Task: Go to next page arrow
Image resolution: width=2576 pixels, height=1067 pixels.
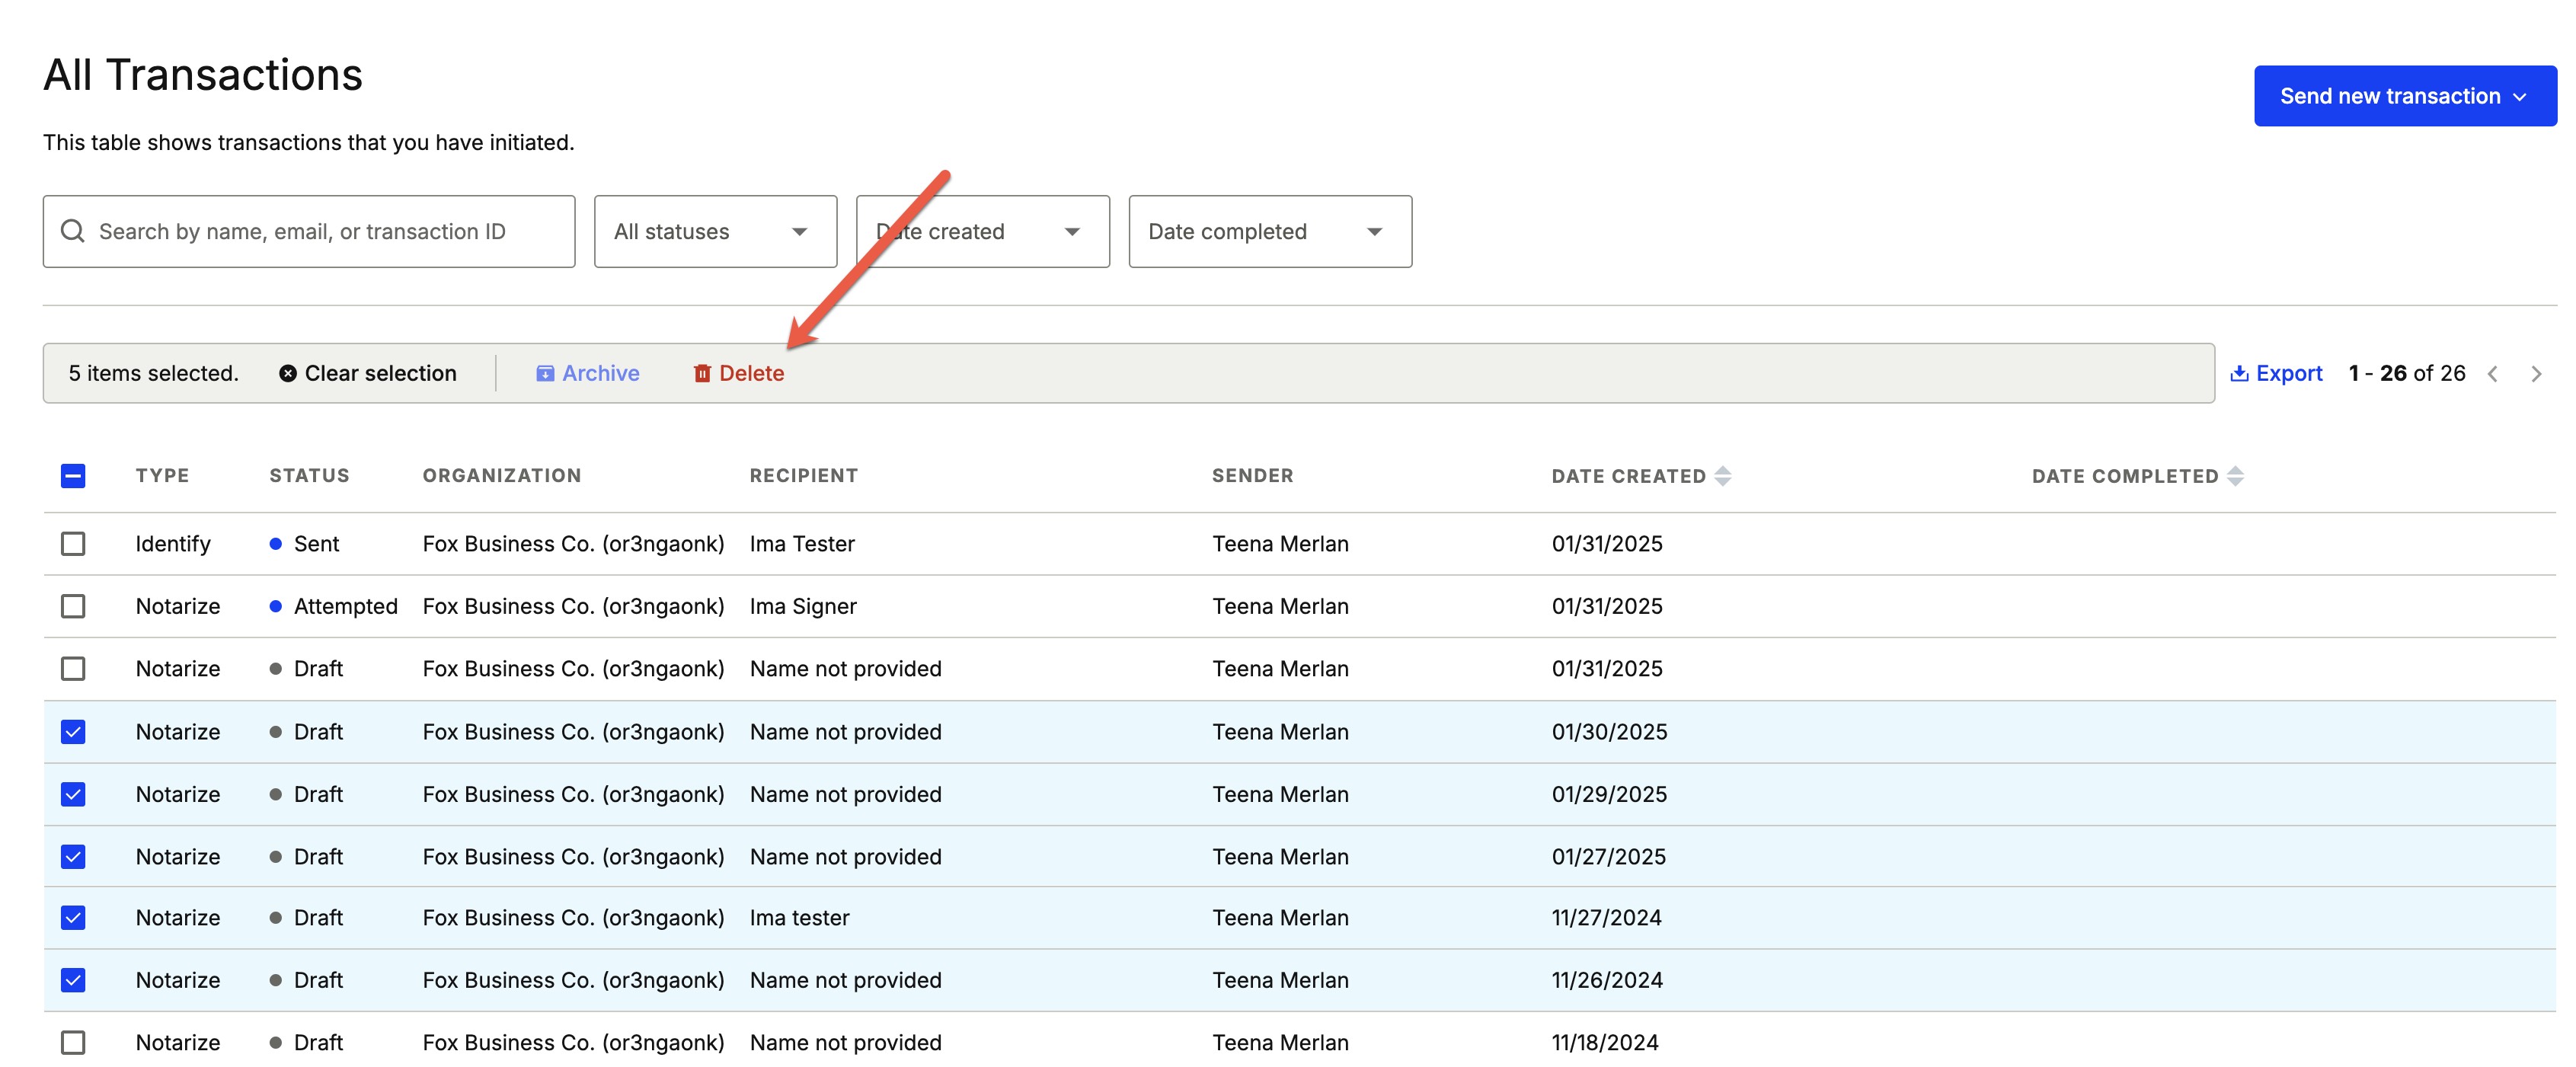Action: click(2536, 374)
